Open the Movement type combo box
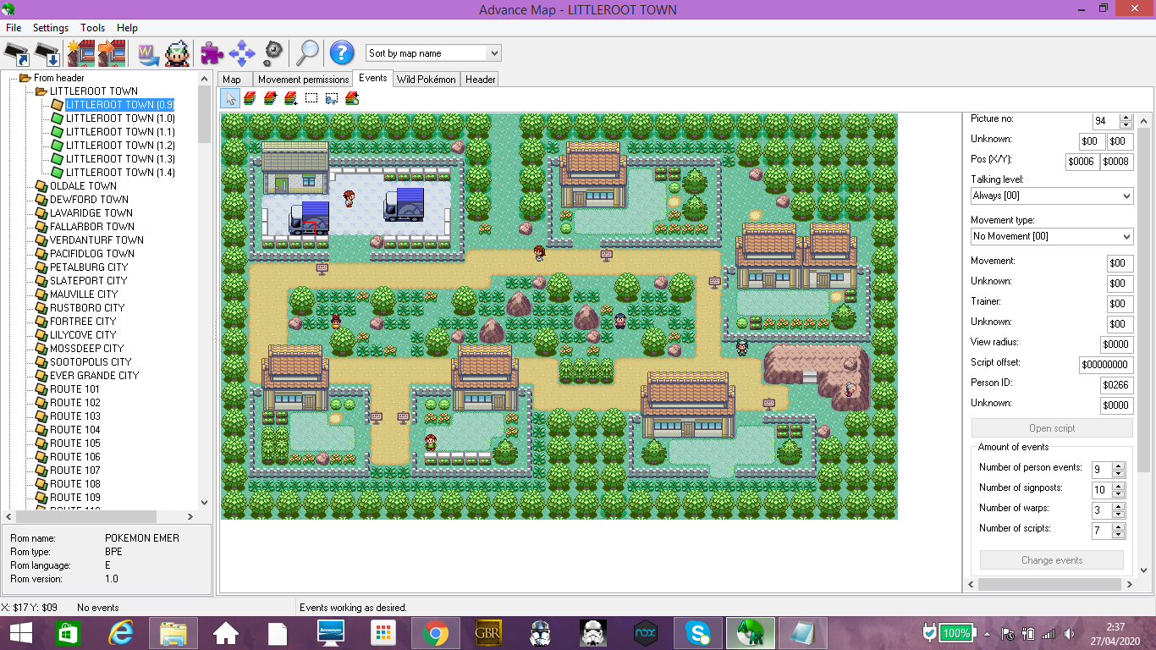This screenshot has width=1156, height=650. [x=1051, y=236]
